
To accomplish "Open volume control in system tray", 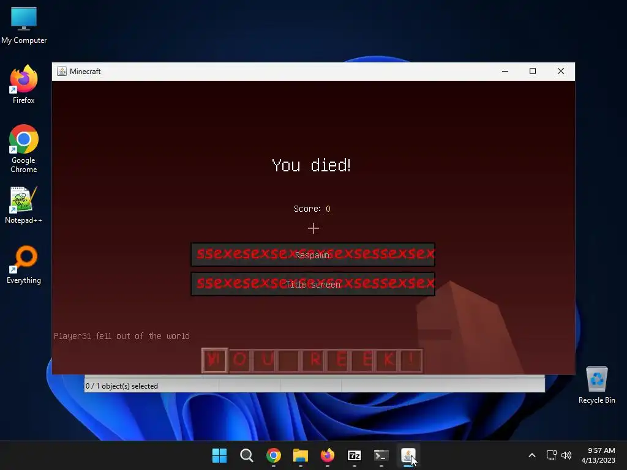I will 566,455.
